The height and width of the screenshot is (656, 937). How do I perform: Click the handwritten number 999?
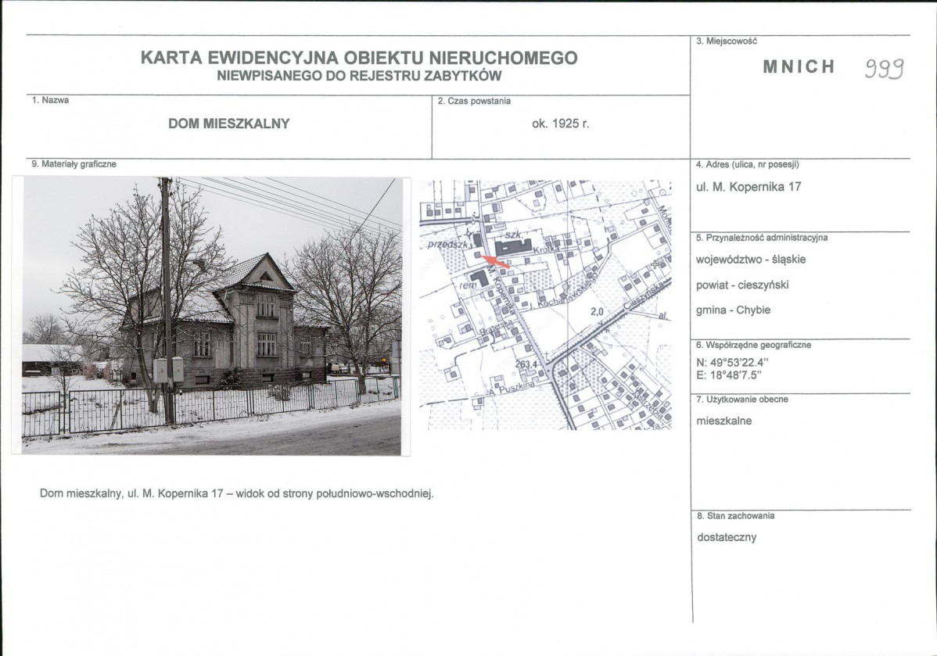(885, 70)
